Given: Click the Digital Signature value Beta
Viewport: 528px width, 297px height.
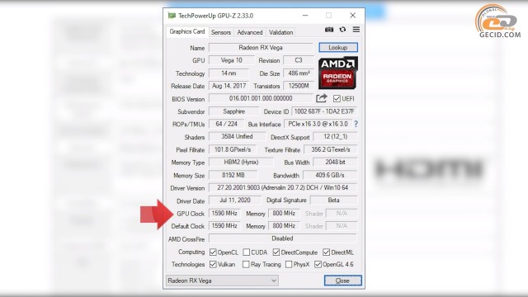Looking at the screenshot, I should click(333, 200).
